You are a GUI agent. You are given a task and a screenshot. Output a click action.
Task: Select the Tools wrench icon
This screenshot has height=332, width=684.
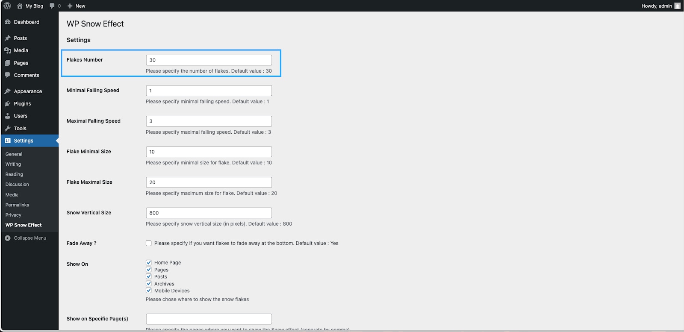(8, 128)
